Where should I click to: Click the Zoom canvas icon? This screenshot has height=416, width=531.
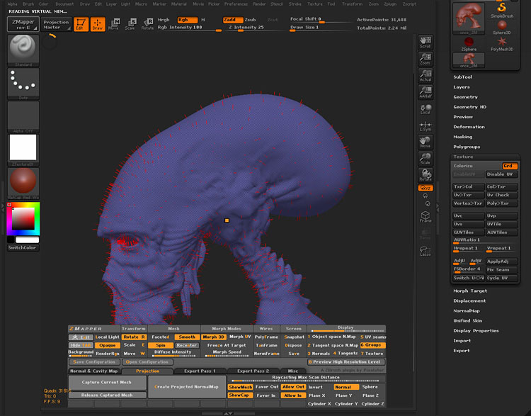[x=426, y=58]
